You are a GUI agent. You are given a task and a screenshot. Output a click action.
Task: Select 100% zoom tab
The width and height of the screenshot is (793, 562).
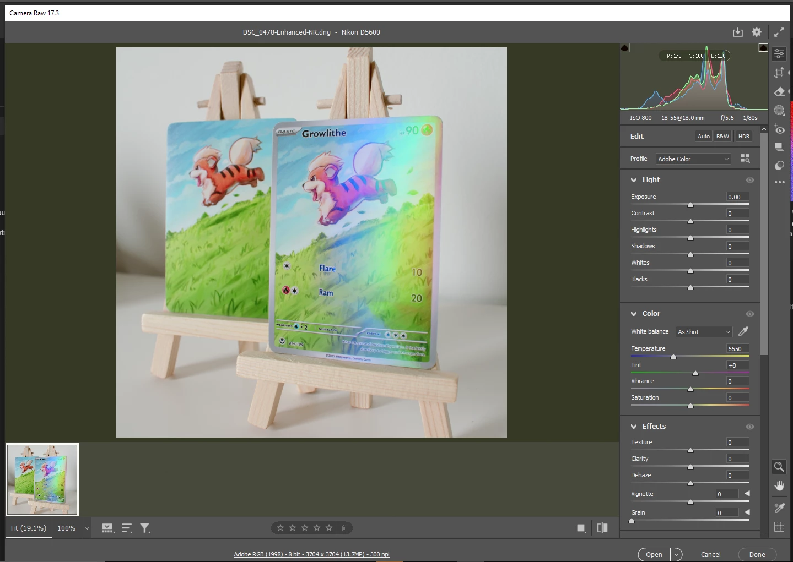pos(67,528)
